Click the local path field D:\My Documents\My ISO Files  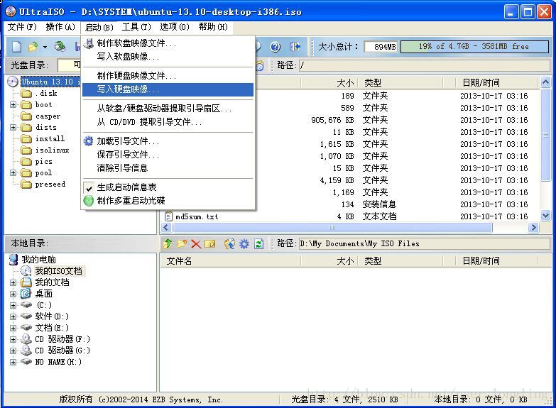click(x=424, y=243)
